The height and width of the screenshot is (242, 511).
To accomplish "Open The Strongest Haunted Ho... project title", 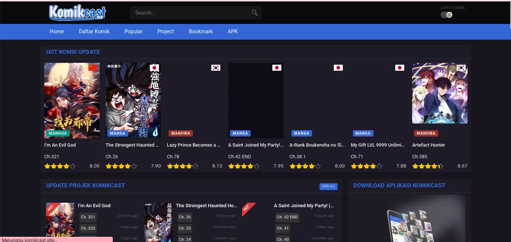I will point(207,206).
